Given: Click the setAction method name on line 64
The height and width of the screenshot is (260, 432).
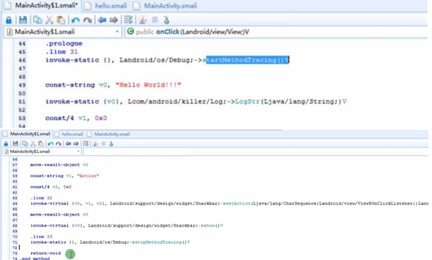Looking at the screenshot, I should pos(238,203).
